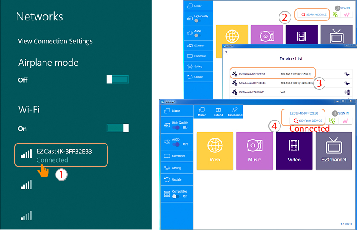Click the Extend toolbar button
Viewport: 357px width, 230px height.
click(x=218, y=112)
